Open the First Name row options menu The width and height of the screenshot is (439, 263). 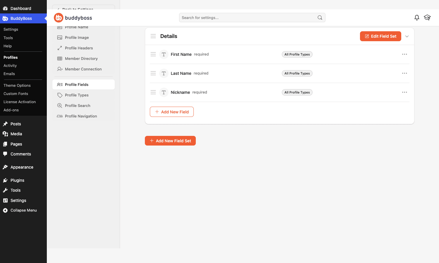click(x=404, y=54)
